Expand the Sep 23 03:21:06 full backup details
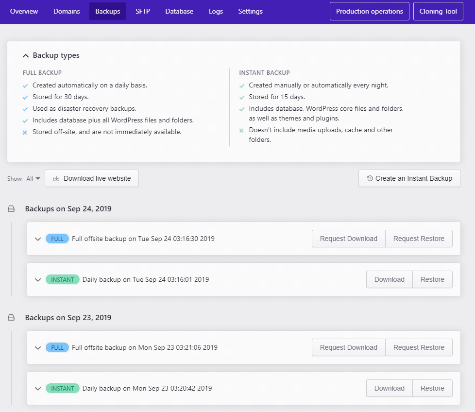This screenshot has width=475, height=412. click(x=38, y=348)
